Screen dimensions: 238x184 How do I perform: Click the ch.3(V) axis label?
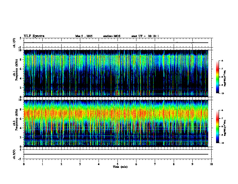pyautogui.click(x=14, y=154)
